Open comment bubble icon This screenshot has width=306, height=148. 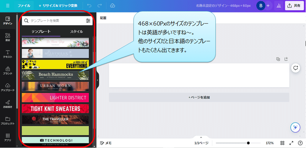[295, 68]
